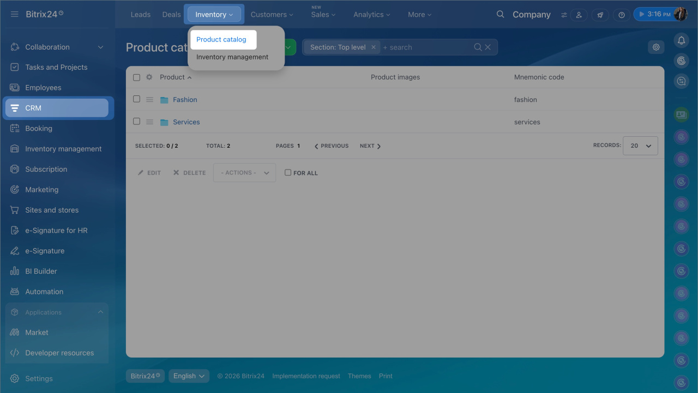Check the Fashion row checkbox

[x=137, y=99]
